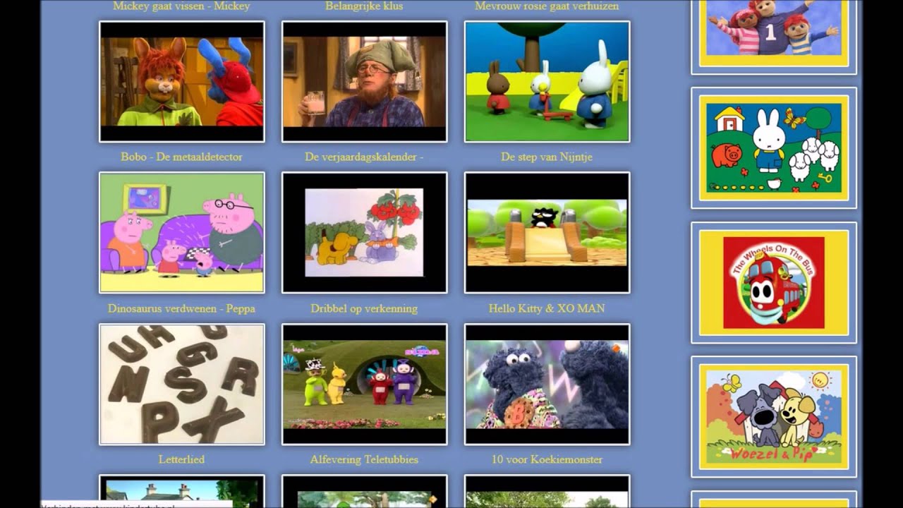
Task: Open the Letterlied chocolate letters thumbnail
Action: pos(182,385)
